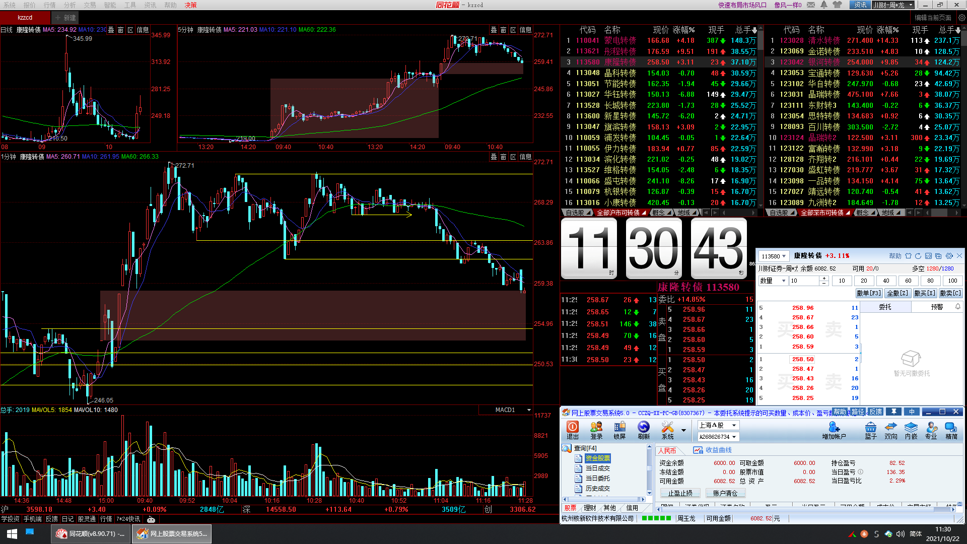Click the 登录 login icon
This screenshot has width=967, height=544.
(x=596, y=430)
